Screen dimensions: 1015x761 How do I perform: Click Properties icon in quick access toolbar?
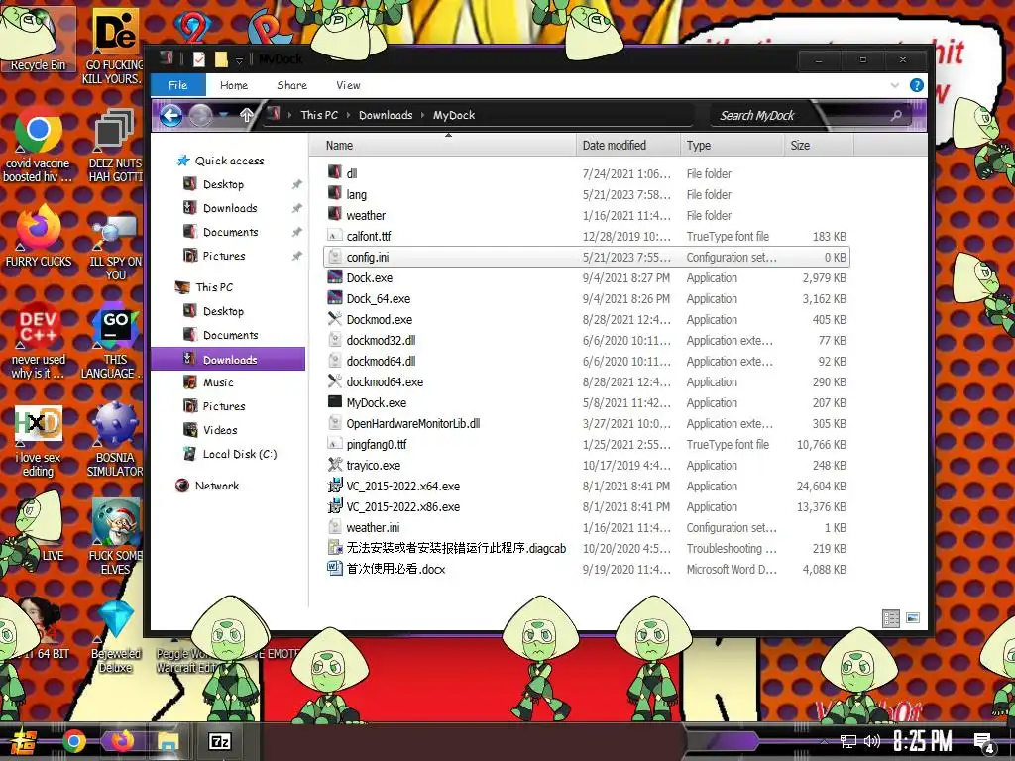pos(199,59)
